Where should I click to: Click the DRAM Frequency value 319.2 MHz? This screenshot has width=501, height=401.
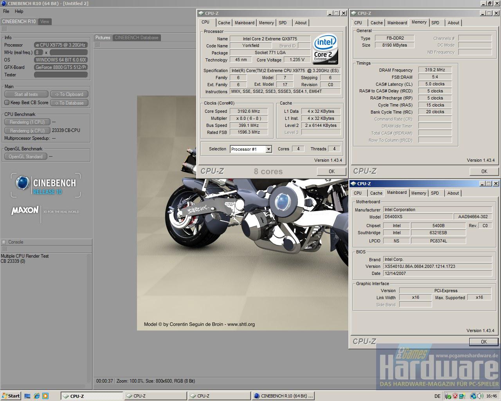(x=435, y=70)
